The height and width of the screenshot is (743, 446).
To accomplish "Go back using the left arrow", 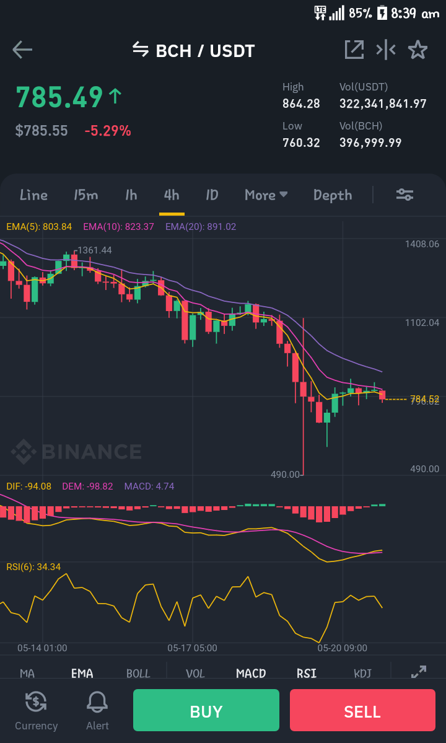I will click(22, 50).
